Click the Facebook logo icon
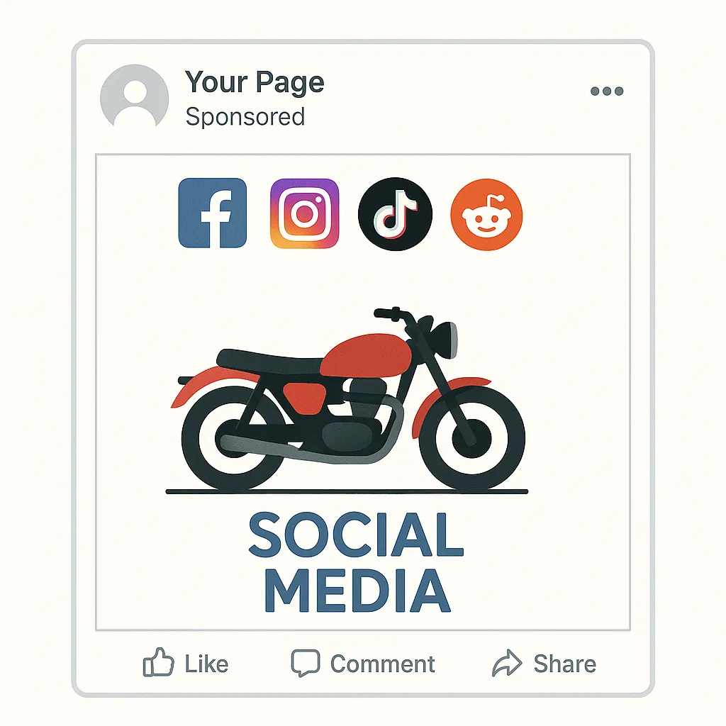Screen dimensions: 726x726 click(x=213, y=213)
